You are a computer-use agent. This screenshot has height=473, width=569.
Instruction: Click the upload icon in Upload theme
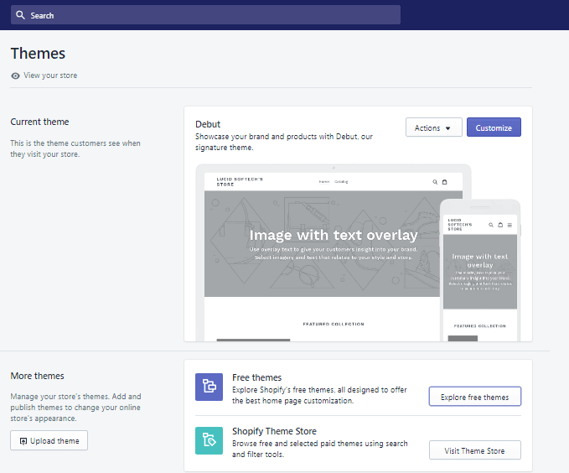(x=23, y=441)
